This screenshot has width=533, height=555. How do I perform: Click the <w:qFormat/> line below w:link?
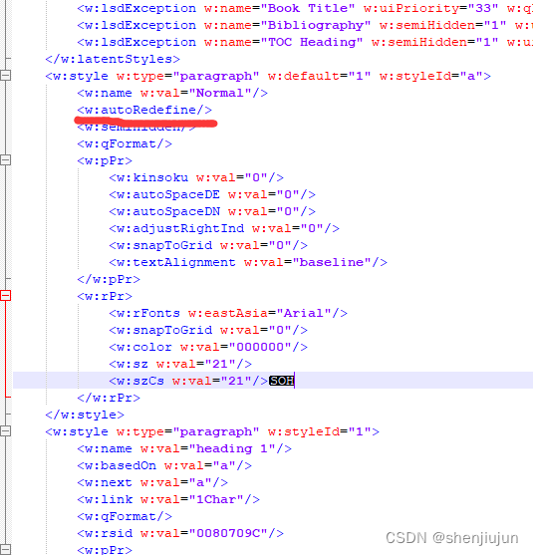[125, 516]
